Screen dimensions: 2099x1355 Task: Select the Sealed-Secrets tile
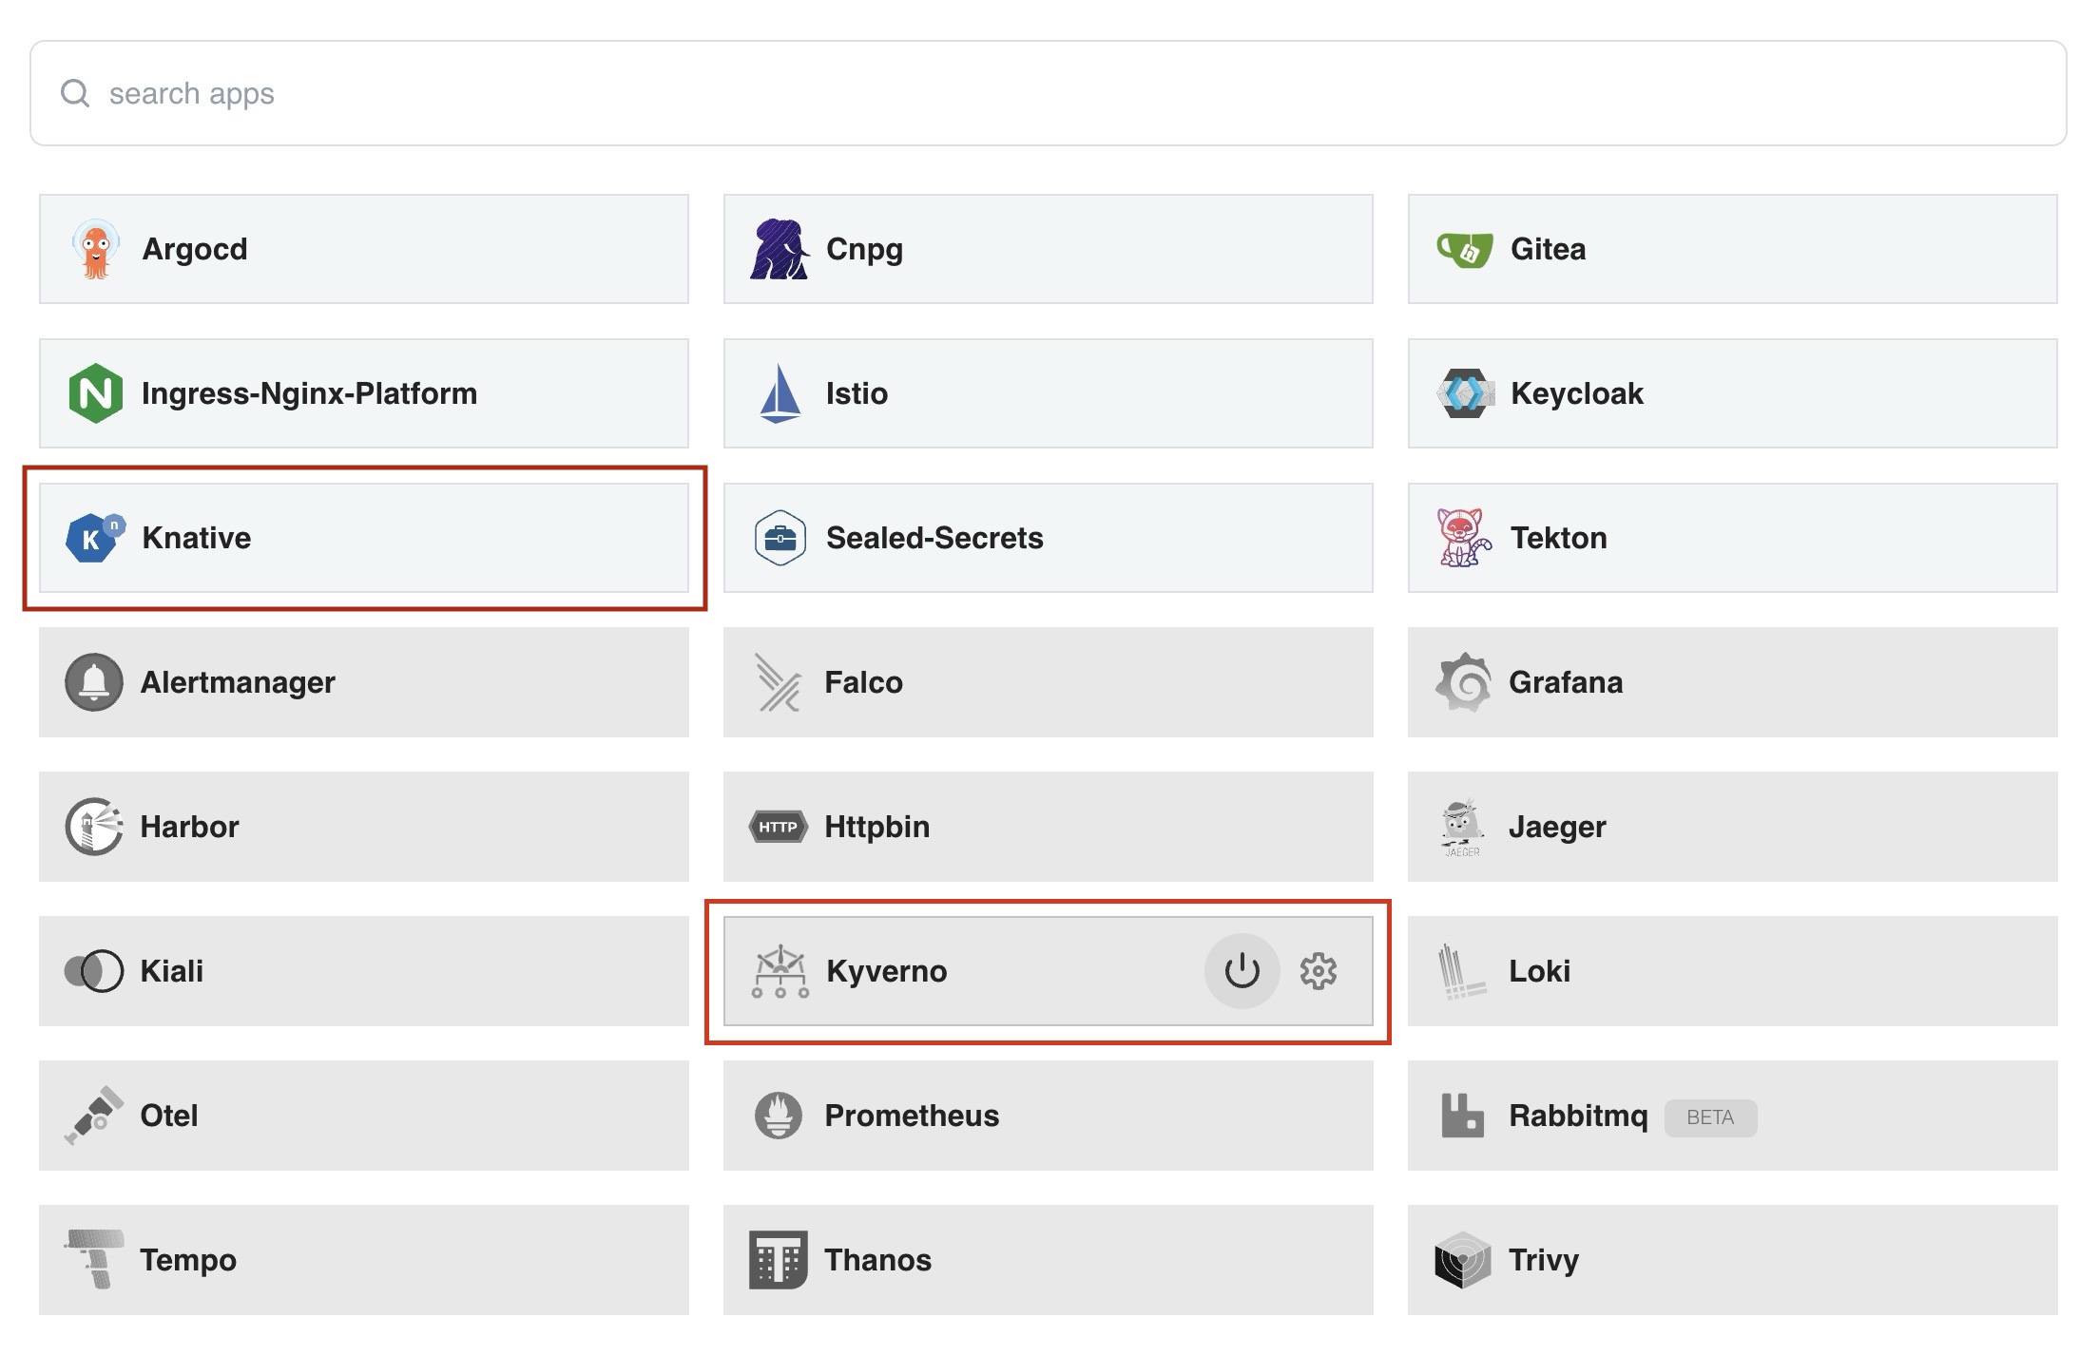(x=1046, y=537)
